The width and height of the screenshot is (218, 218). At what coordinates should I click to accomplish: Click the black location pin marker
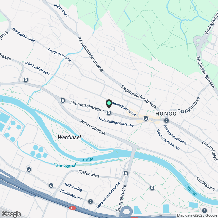[109, 104]
